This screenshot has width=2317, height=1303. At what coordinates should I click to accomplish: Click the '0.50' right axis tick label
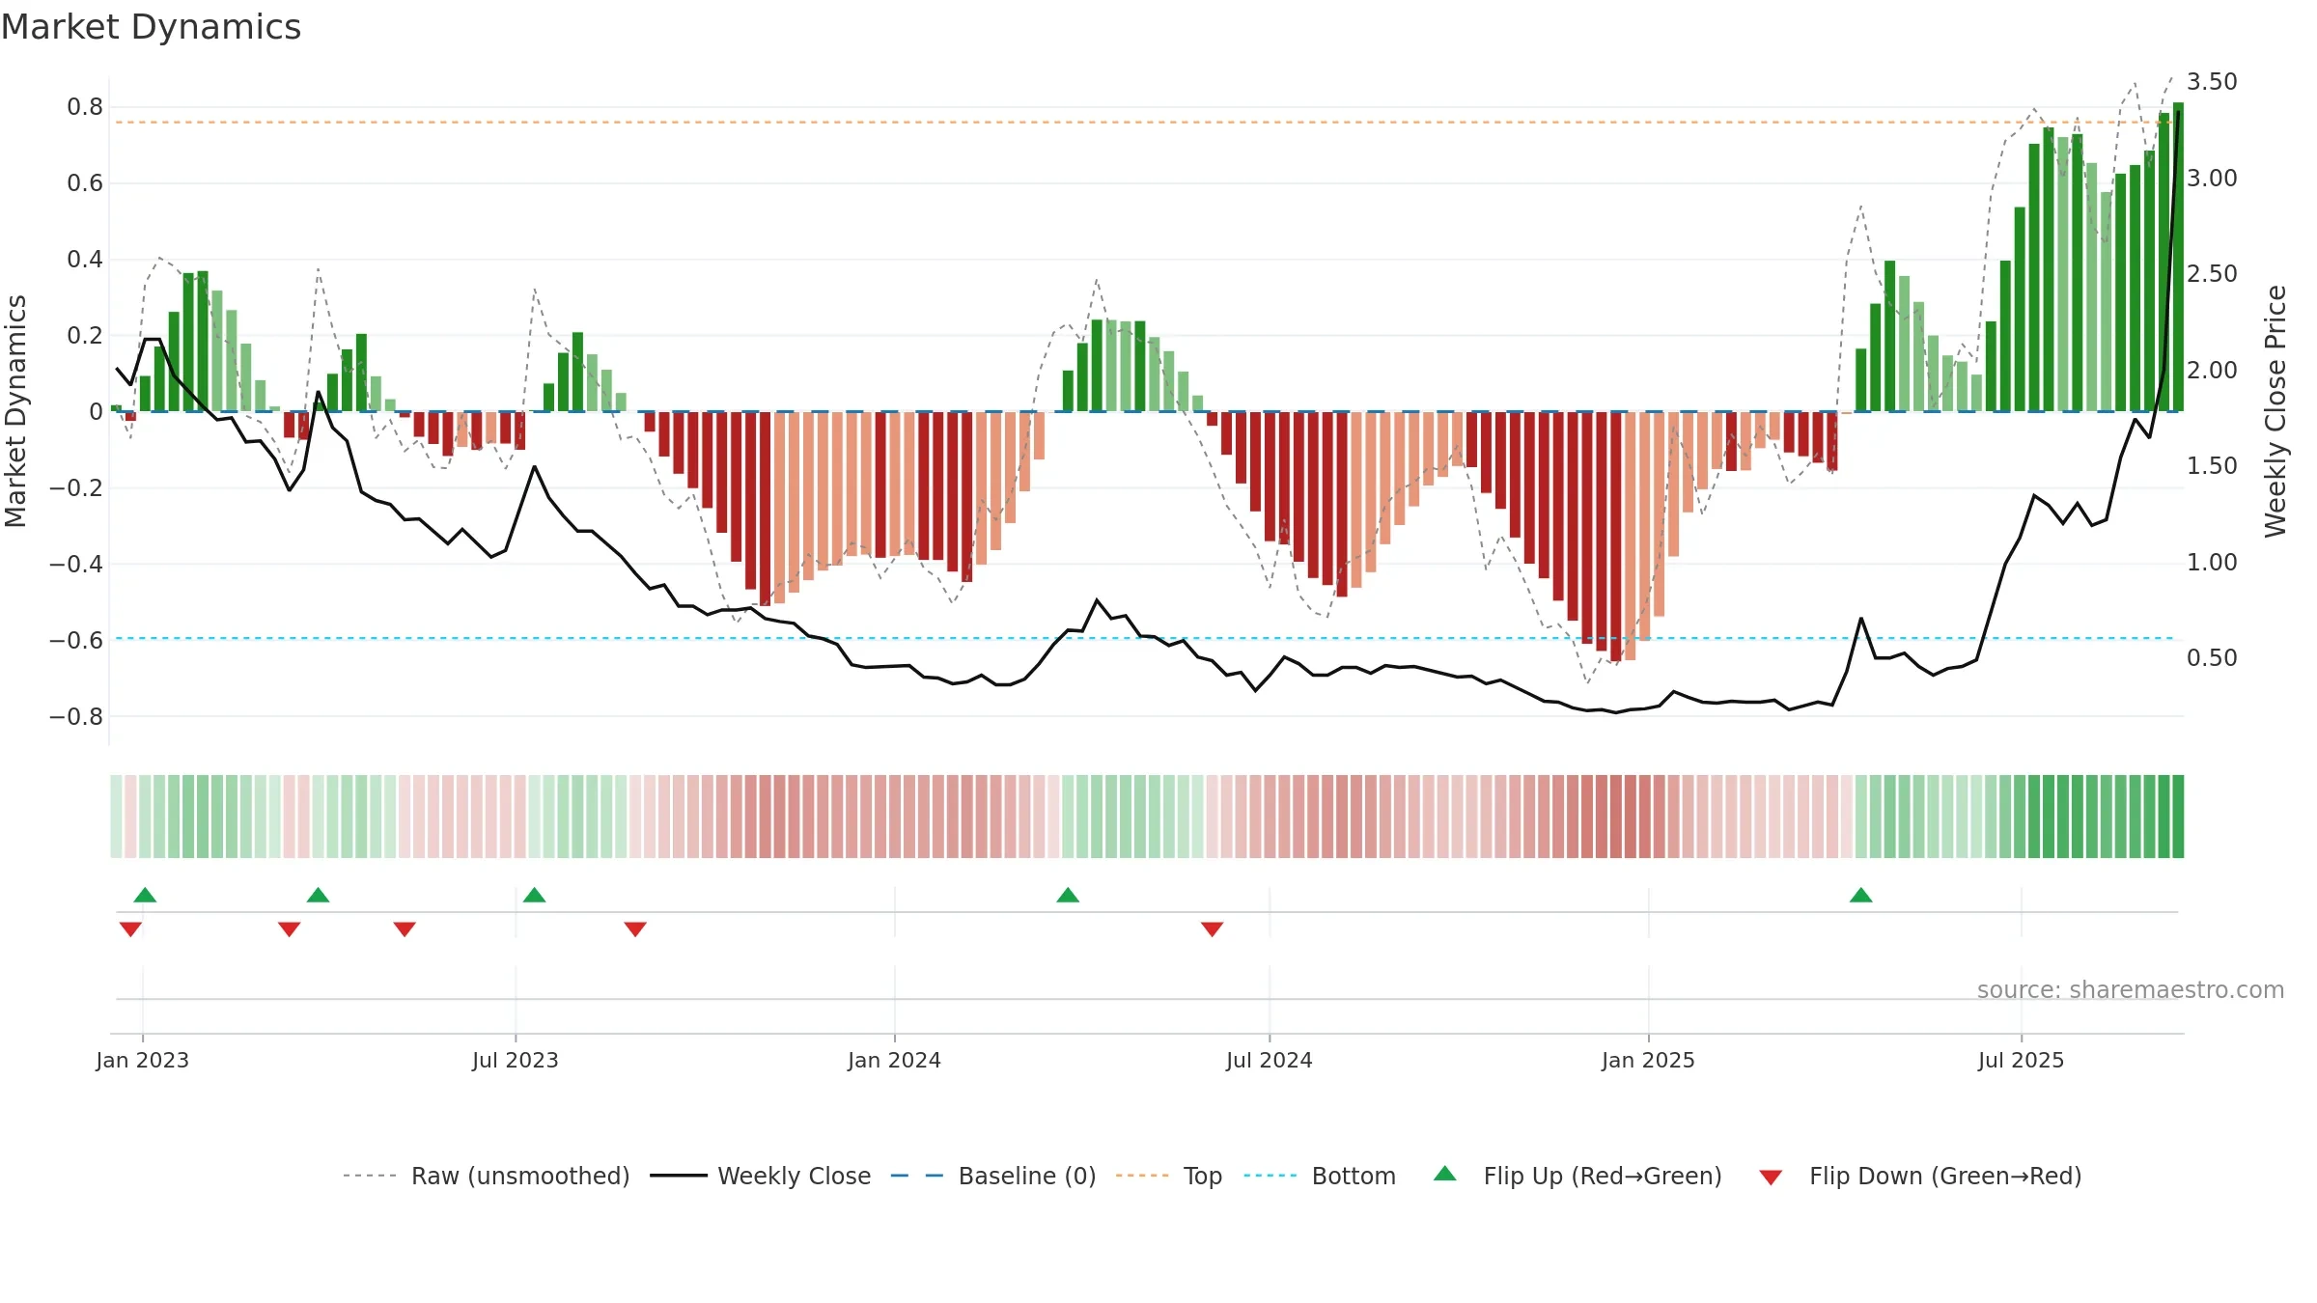[x=2212, y=658]
